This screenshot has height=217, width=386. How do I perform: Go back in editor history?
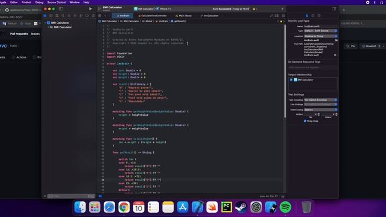[x=105, y=16]
